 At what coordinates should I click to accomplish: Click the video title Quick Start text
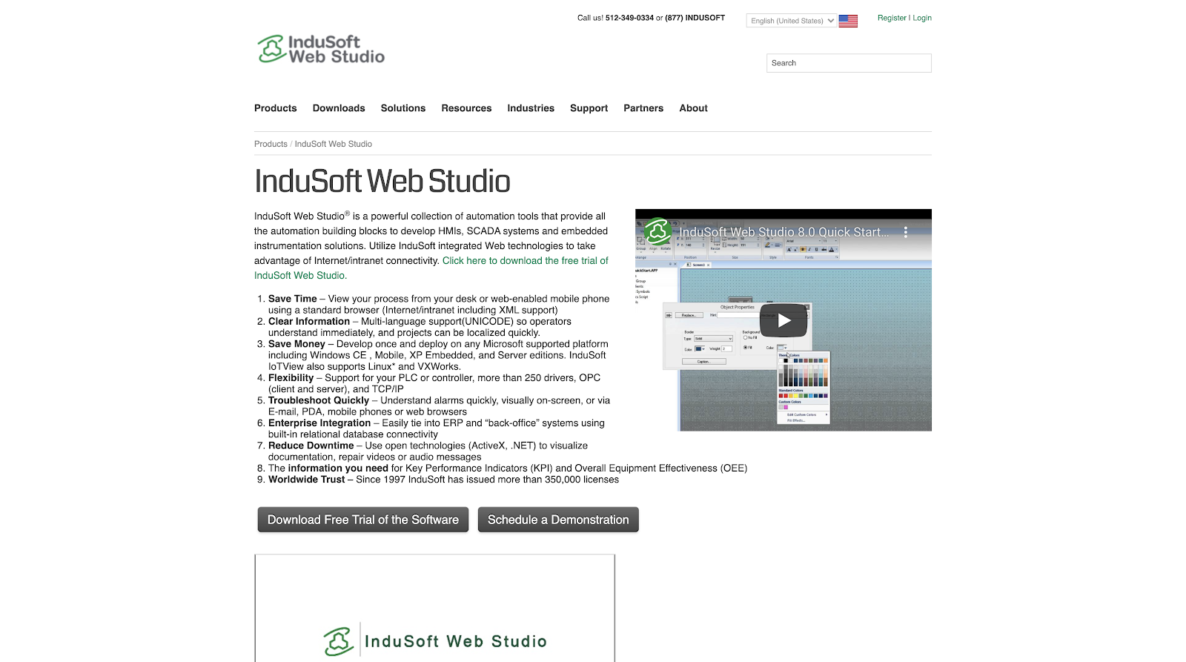pos(784,232)
